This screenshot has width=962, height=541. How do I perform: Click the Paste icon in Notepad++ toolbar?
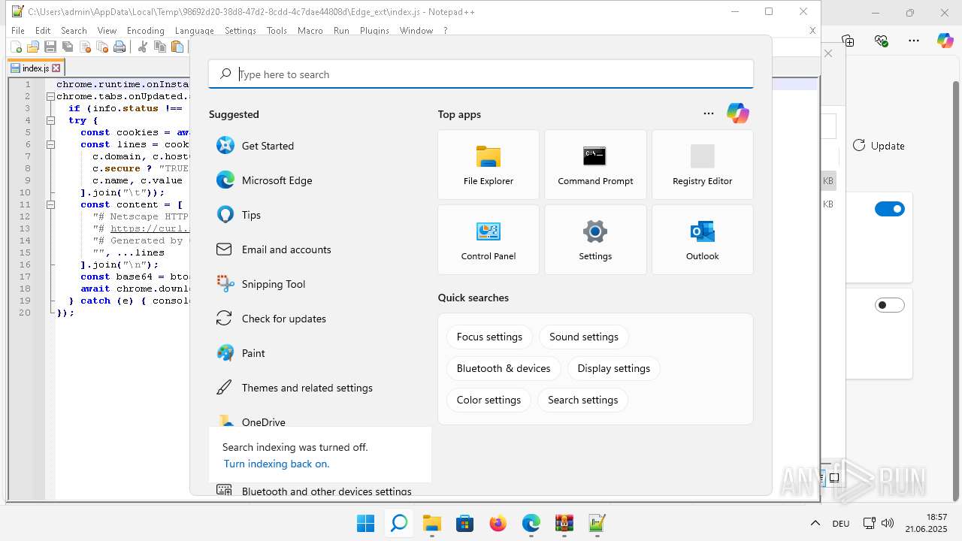(x=177, y=47)
